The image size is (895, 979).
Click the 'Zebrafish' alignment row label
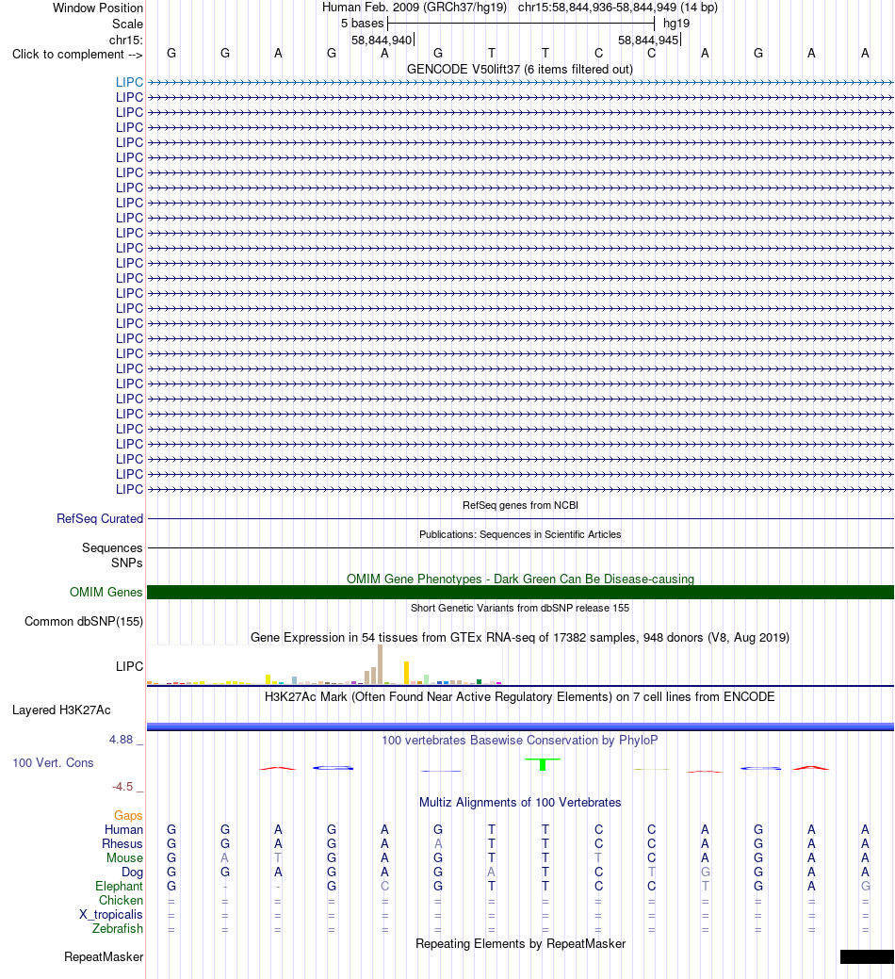coord(118,929)
